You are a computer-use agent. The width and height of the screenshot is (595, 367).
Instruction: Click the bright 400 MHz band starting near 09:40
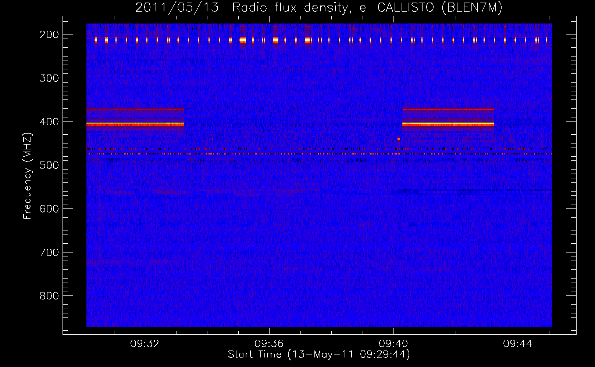(x=448, y=124)
